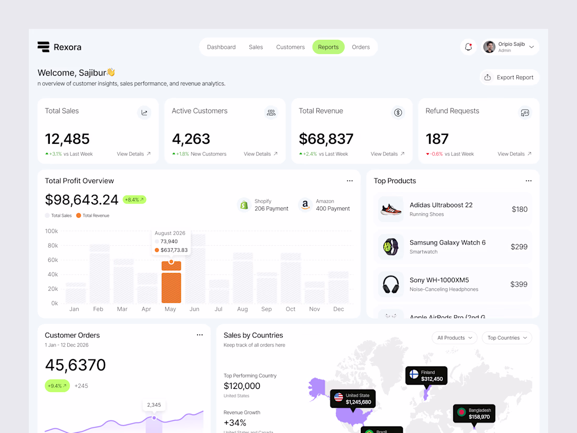577x433 pixels.
Task: Click the Finland $312,450 map label
Action: 426,376
